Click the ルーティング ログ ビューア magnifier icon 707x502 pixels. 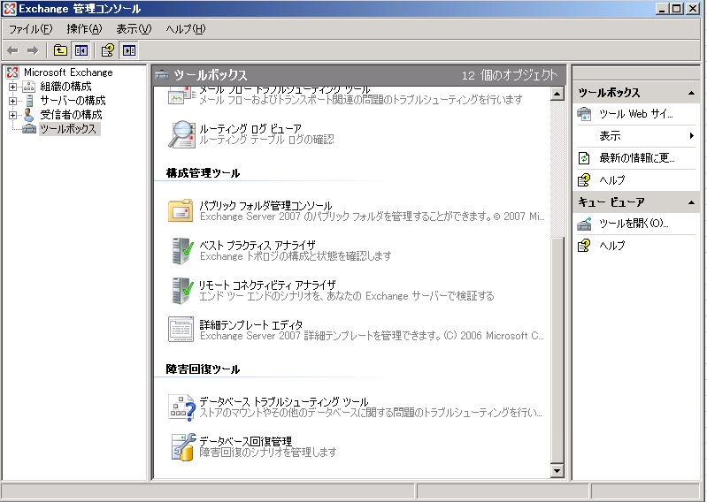181,133
